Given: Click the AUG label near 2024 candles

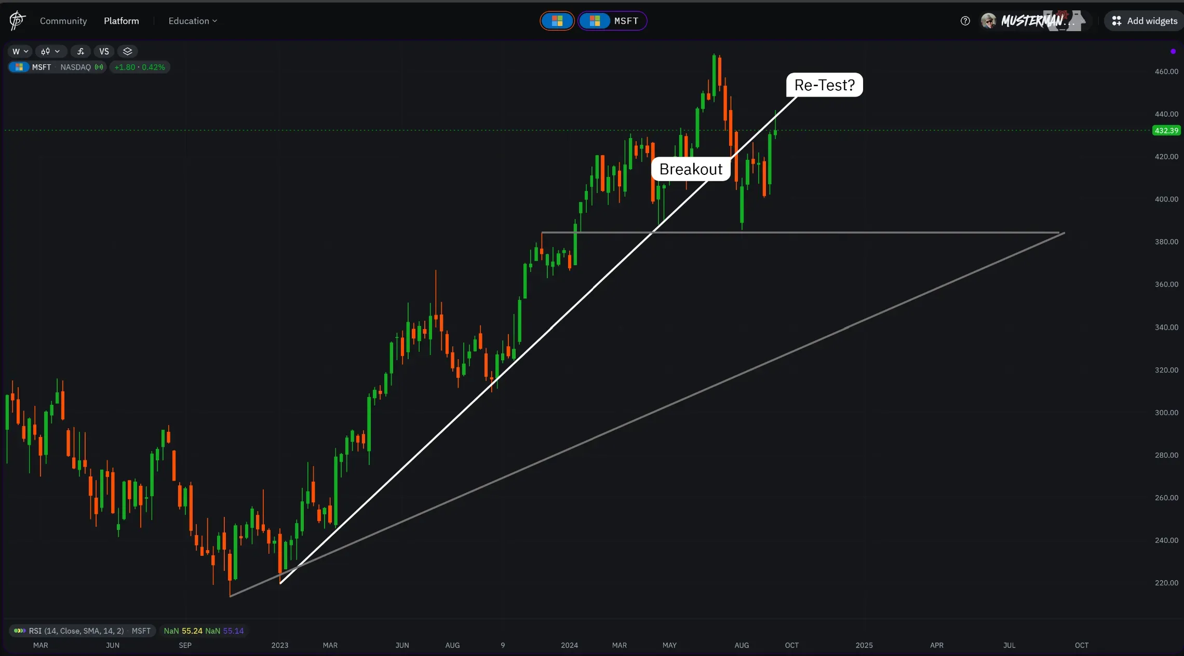Looking at the screenshot, I should tap(742, 645).
